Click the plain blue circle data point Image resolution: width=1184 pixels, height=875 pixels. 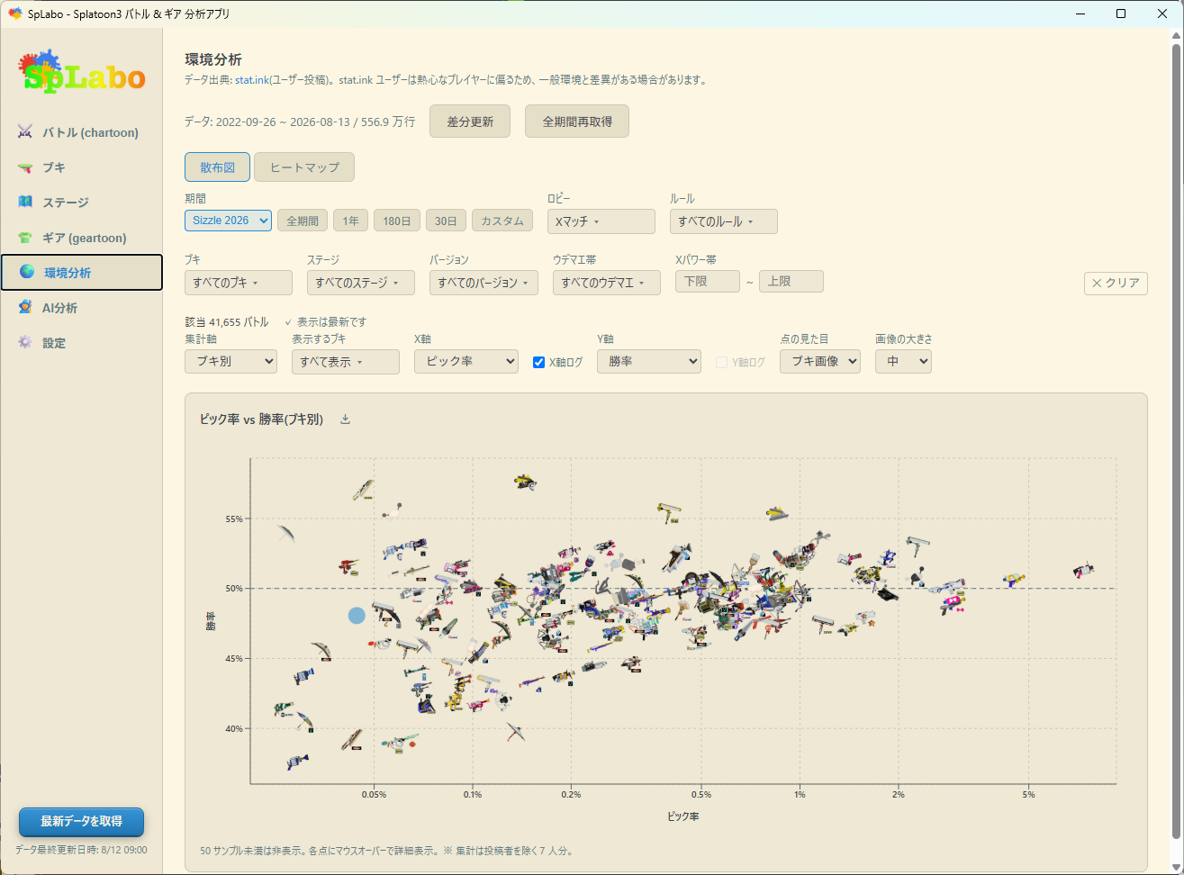(x=357, y=616)
